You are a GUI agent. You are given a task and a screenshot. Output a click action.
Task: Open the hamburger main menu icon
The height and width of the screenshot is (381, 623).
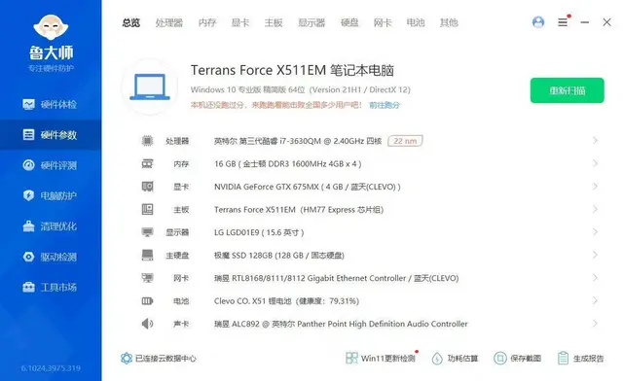[x=563, y=22]
